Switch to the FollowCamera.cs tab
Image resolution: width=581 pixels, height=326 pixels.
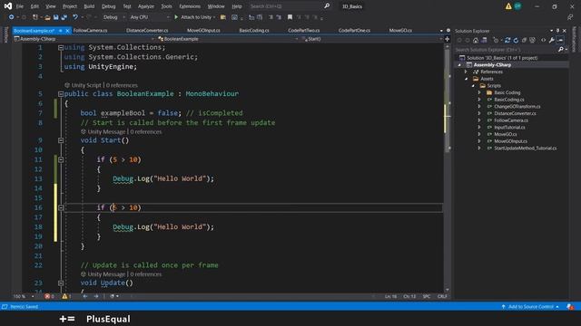(x=91, y=31)
